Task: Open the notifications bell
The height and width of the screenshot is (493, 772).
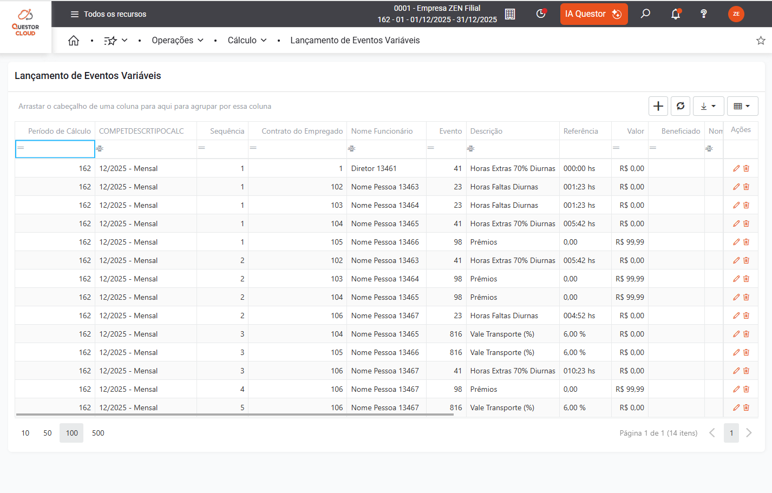Action: pyautogui.click(x=675, y=14)
